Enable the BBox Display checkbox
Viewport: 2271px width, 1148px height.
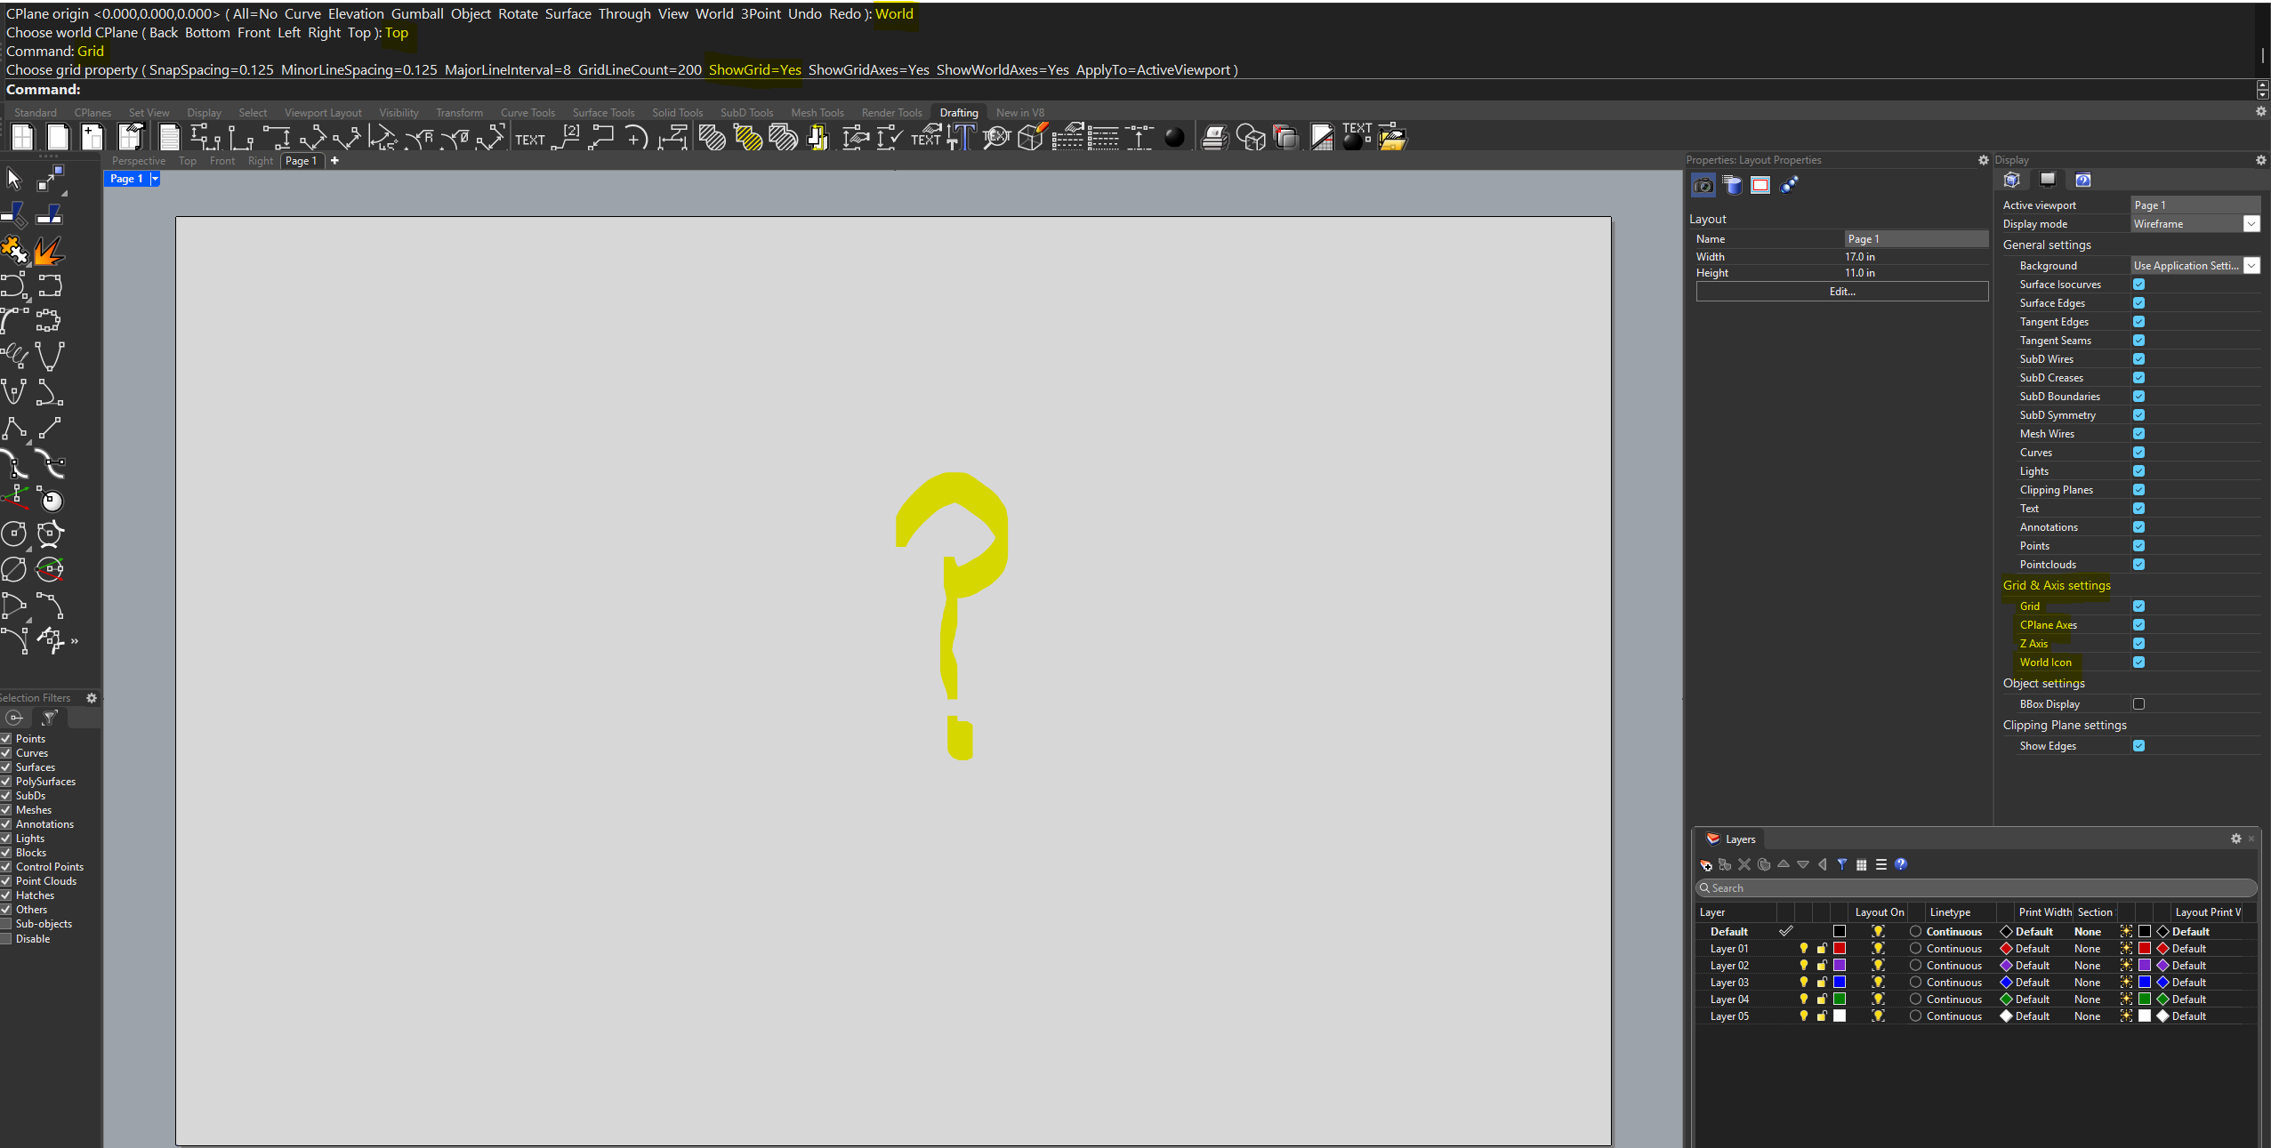tap(2138, 704)
